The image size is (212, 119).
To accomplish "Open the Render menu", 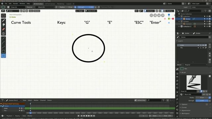I will [x=16, y=4].
